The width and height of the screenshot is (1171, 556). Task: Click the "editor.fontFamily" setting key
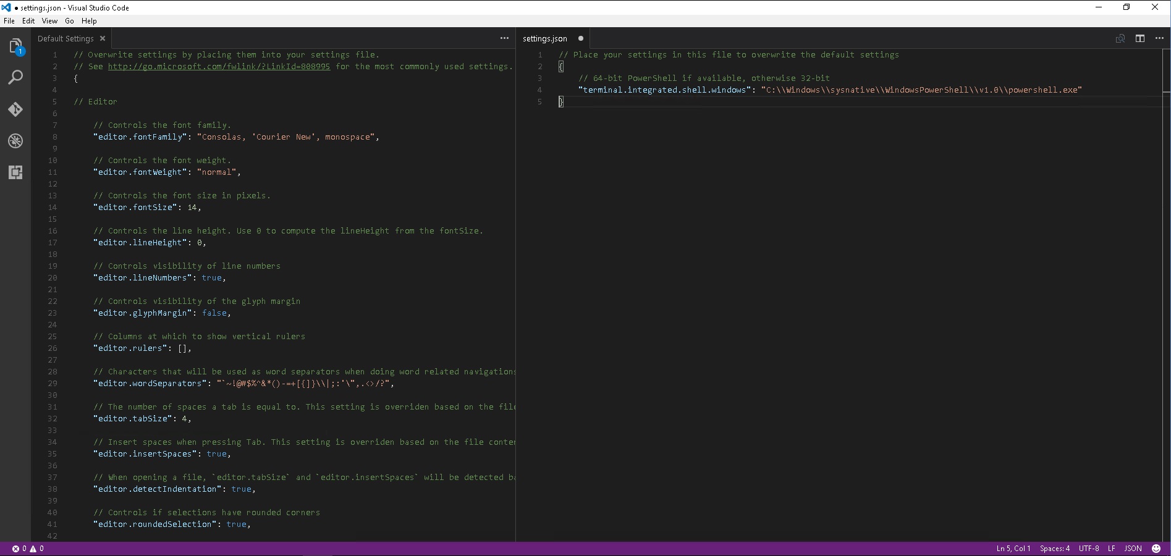tap(139, 137)
